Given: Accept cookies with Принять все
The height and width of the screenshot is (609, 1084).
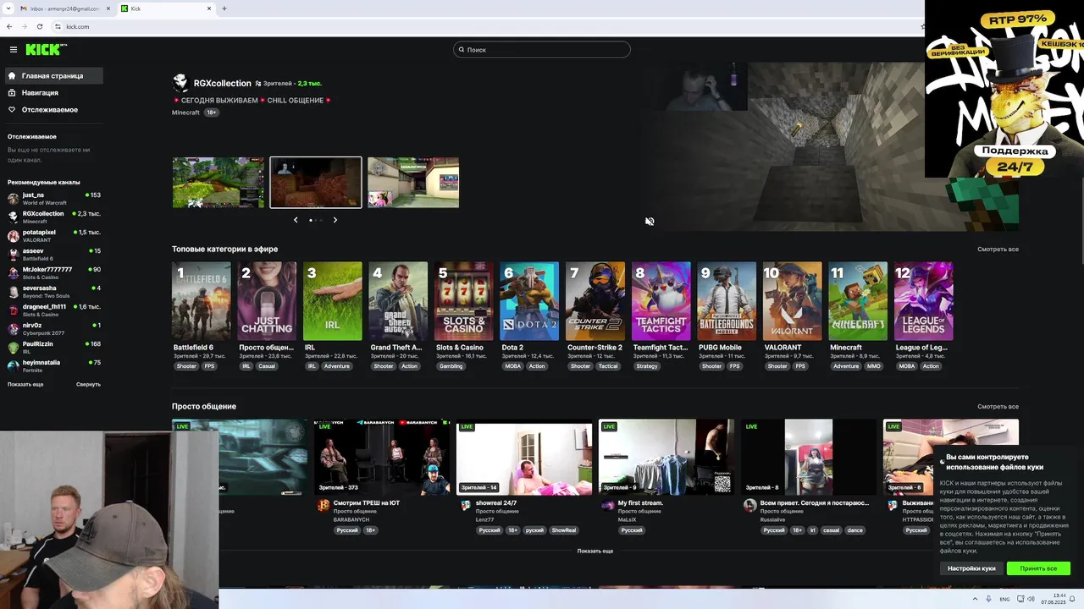Looking at the screenshot, I should point(1038,568).
